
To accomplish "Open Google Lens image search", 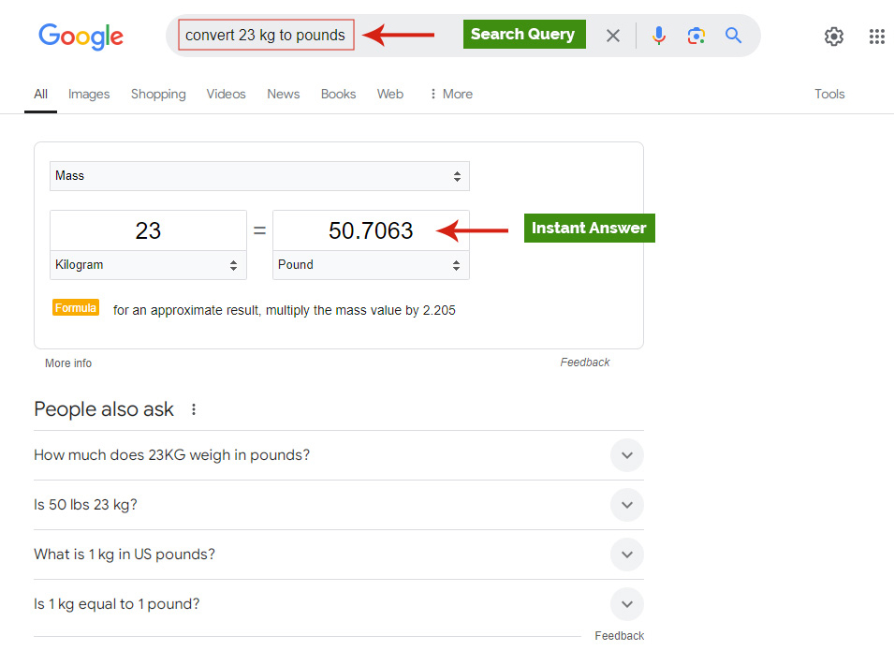I will pyautogui.click(x=696, y=36).
